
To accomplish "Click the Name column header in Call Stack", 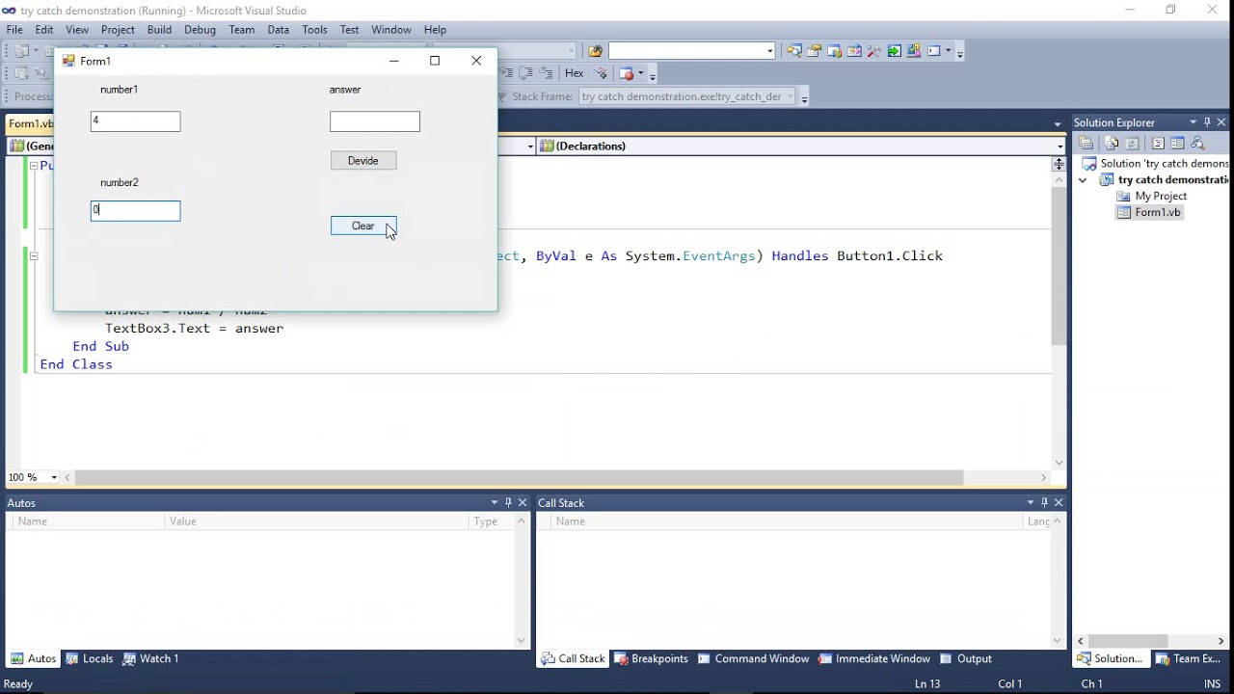I will coord(787,521).
